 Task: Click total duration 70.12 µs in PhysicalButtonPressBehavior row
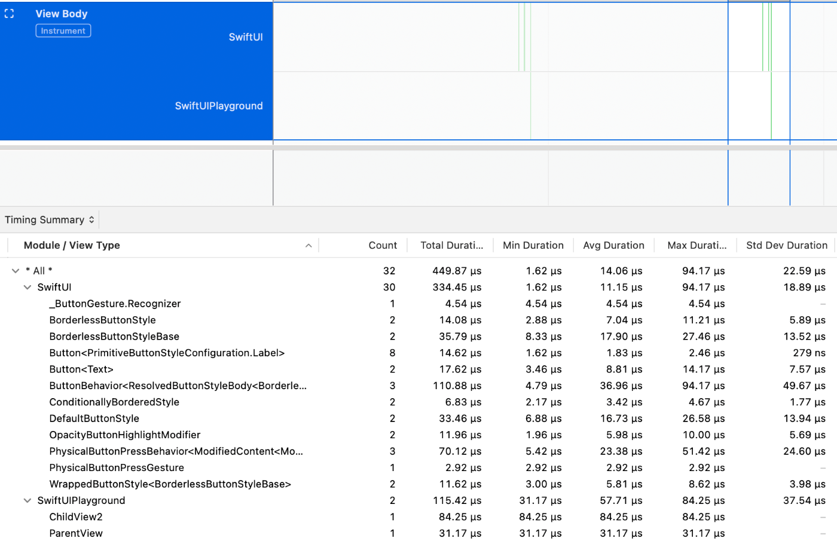pyautogui.click(x=460, y=451)
